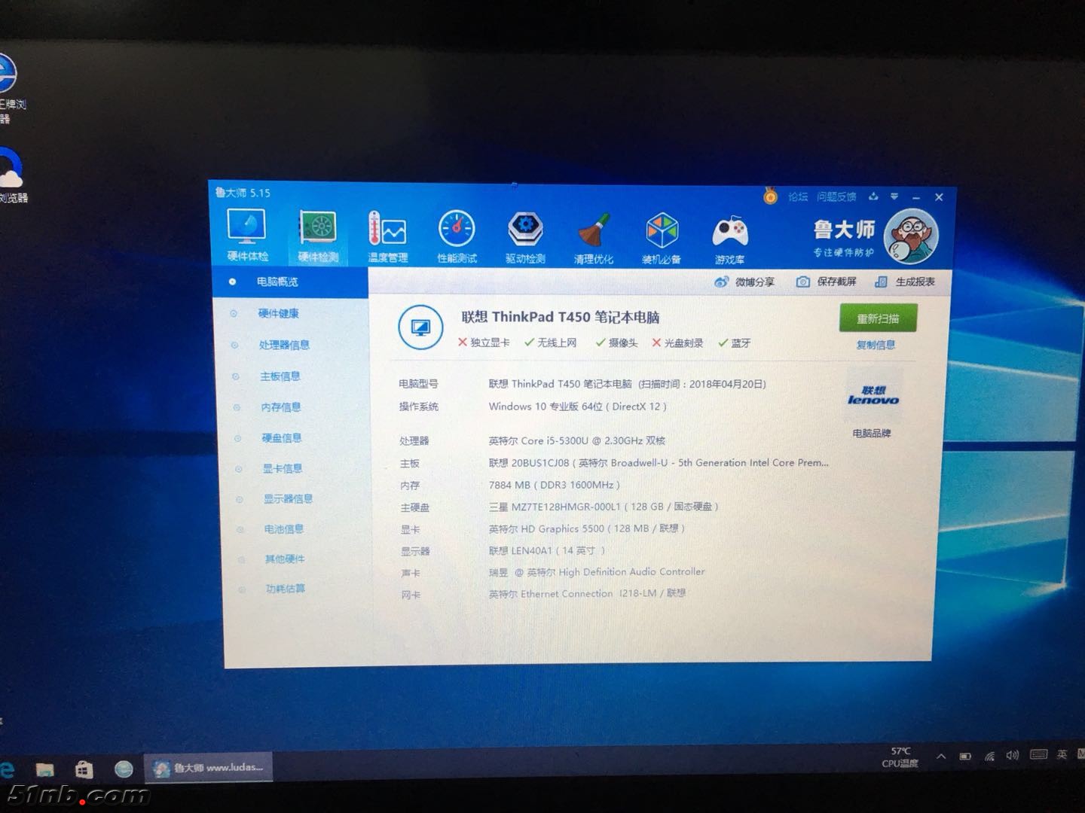Click the 蓝牙 status indicator
Viewport: 1085px width, 813px height.
tap(735, 343)
